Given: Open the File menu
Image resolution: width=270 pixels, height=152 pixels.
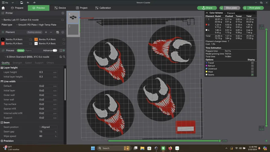Looking at the screenshot, I should (5, 3).
